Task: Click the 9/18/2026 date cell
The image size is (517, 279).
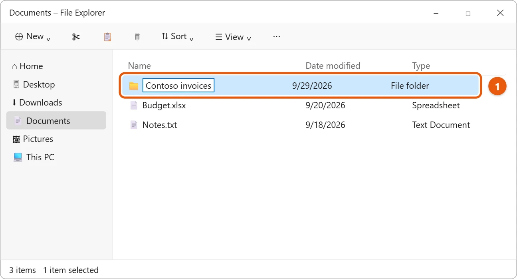Action: pyautogui.click(x=325, y=125)
